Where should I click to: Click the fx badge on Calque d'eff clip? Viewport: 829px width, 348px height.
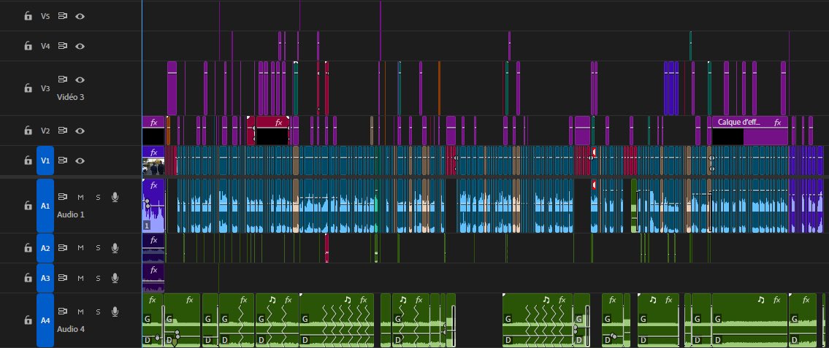coord(777,123)
